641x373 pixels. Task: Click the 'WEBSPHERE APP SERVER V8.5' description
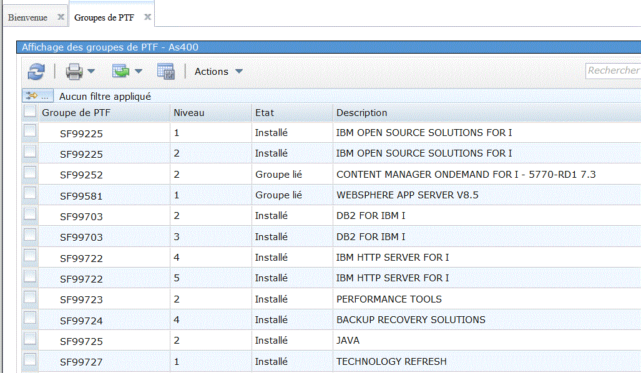(407, 195)
